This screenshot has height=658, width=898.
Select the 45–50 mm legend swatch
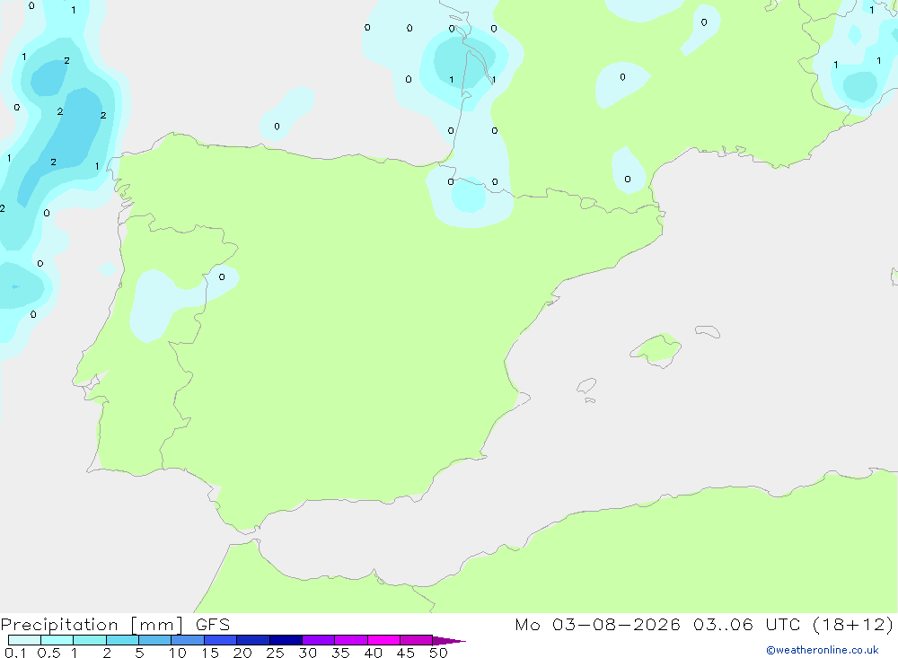click(x=417, y=640)
